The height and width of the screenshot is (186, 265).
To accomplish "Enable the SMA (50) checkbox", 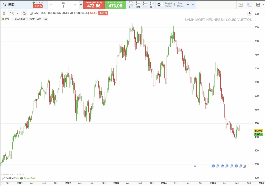I will 13,19.
